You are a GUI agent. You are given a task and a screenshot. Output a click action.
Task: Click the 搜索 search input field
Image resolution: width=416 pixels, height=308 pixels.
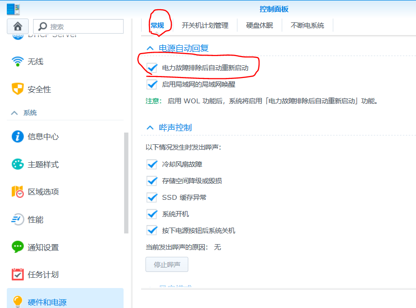click(78, 26)
